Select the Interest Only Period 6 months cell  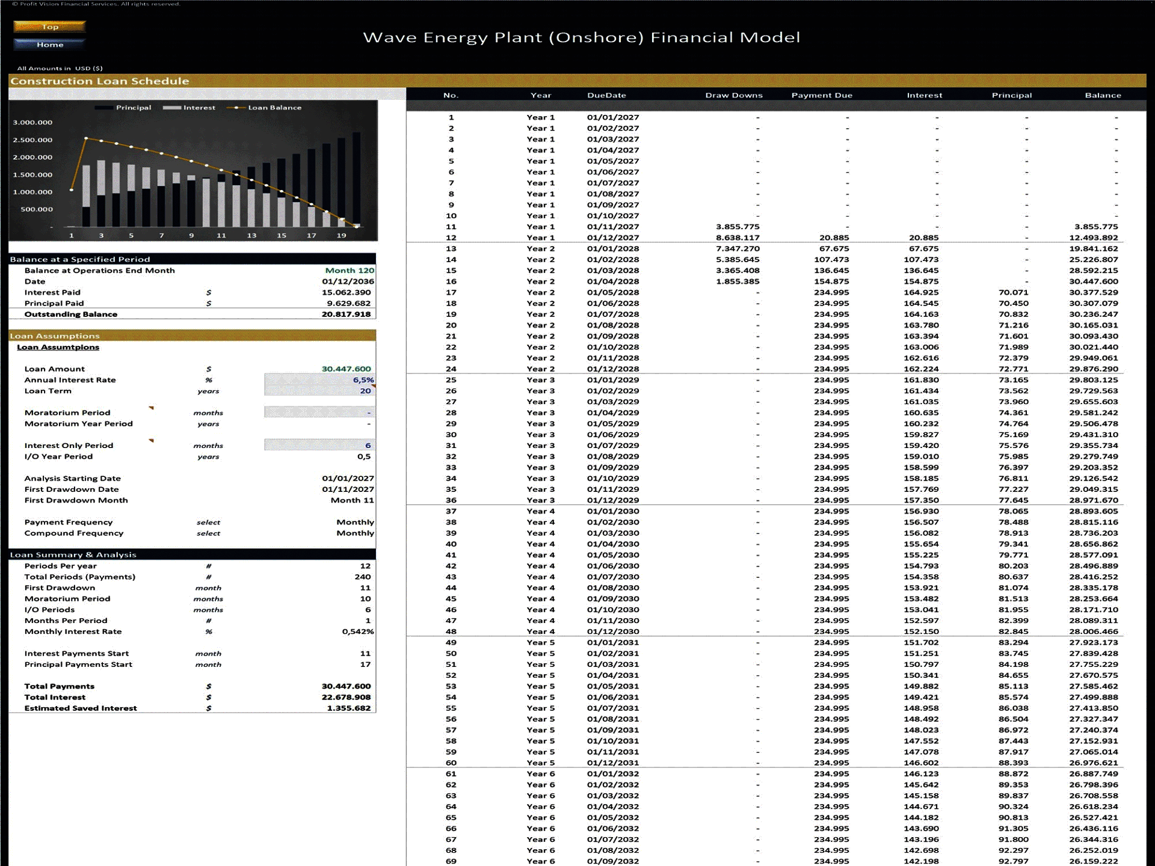point(319,445)
